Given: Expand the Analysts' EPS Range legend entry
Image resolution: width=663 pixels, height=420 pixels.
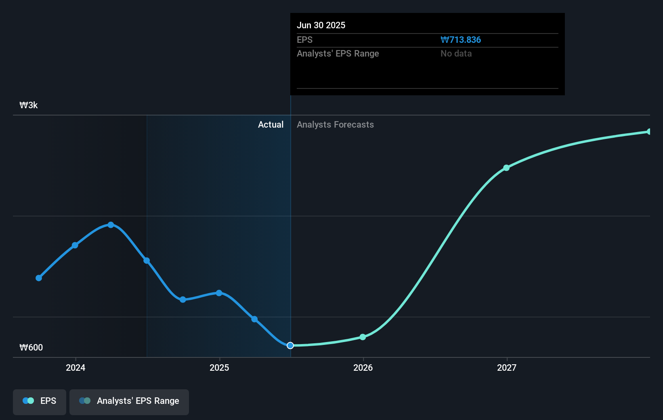Looking at the screenshot, I should tap(129, 402).
